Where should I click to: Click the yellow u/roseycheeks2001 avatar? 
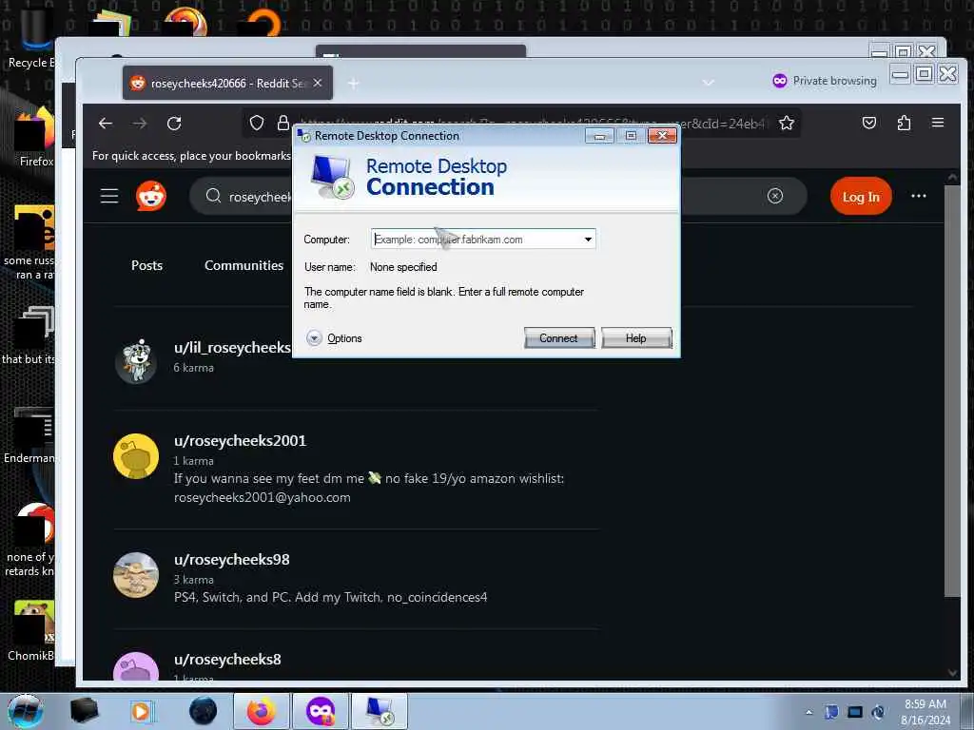coord(136,456)
